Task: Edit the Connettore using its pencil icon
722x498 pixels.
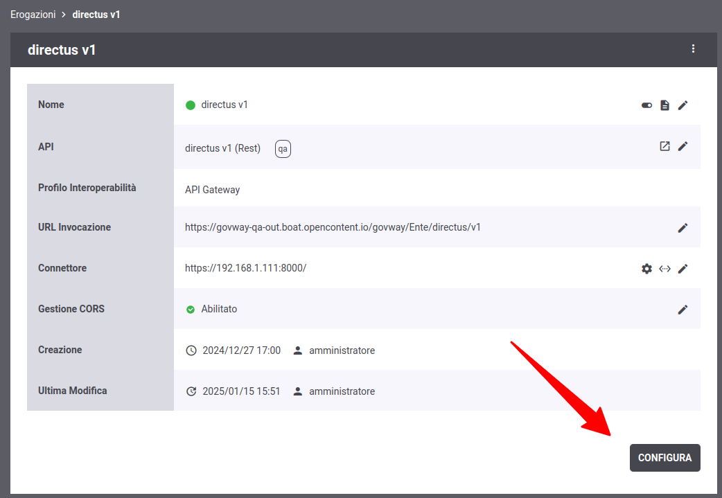Action: pos(683,269)
